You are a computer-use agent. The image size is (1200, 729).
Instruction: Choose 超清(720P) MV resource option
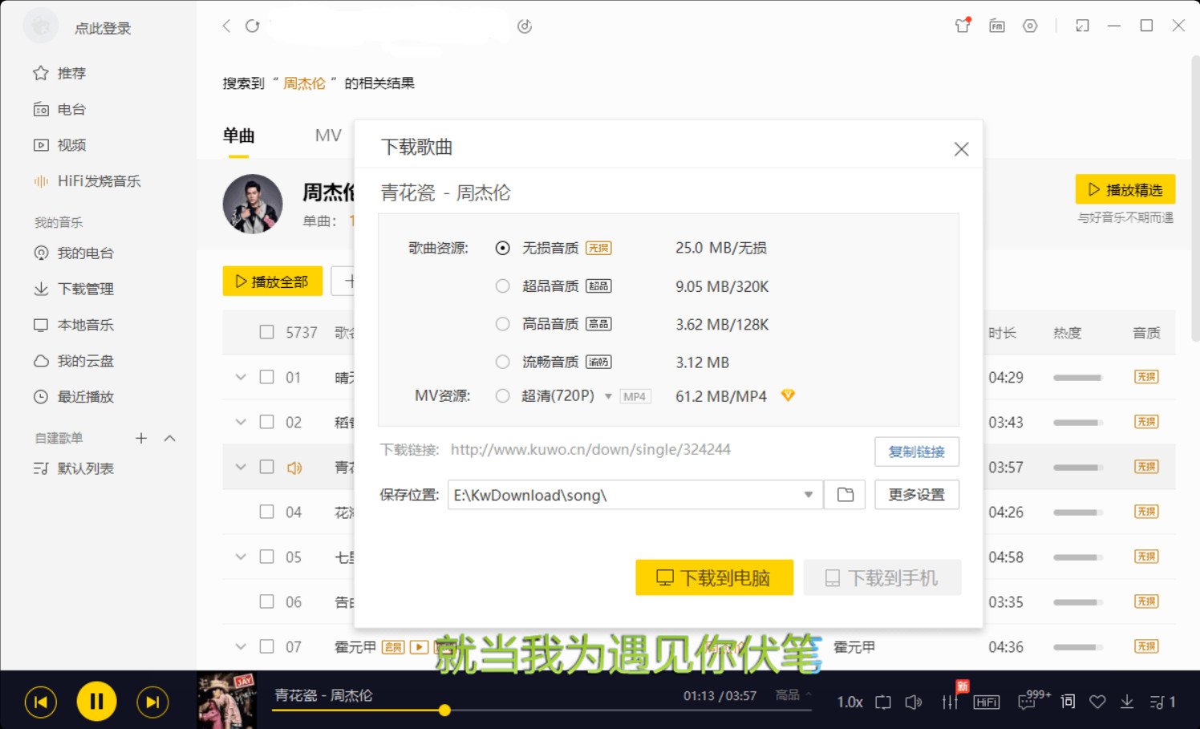tap(503, 396)
